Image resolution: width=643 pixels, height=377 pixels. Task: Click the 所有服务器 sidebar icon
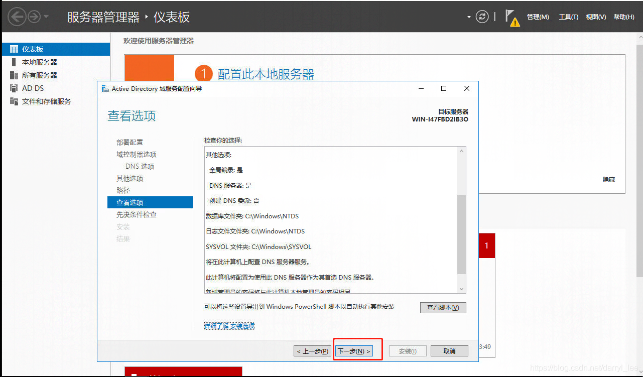pyautogui.click(x=14, y=75)
